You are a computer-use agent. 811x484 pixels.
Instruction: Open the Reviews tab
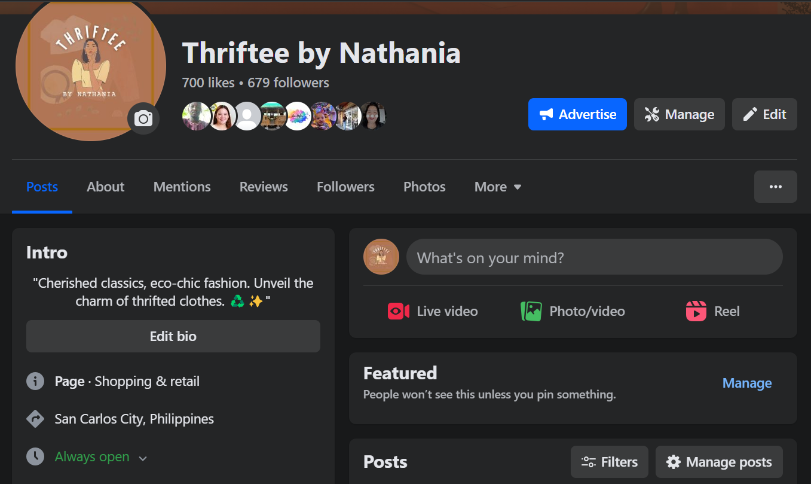(264, 187)
